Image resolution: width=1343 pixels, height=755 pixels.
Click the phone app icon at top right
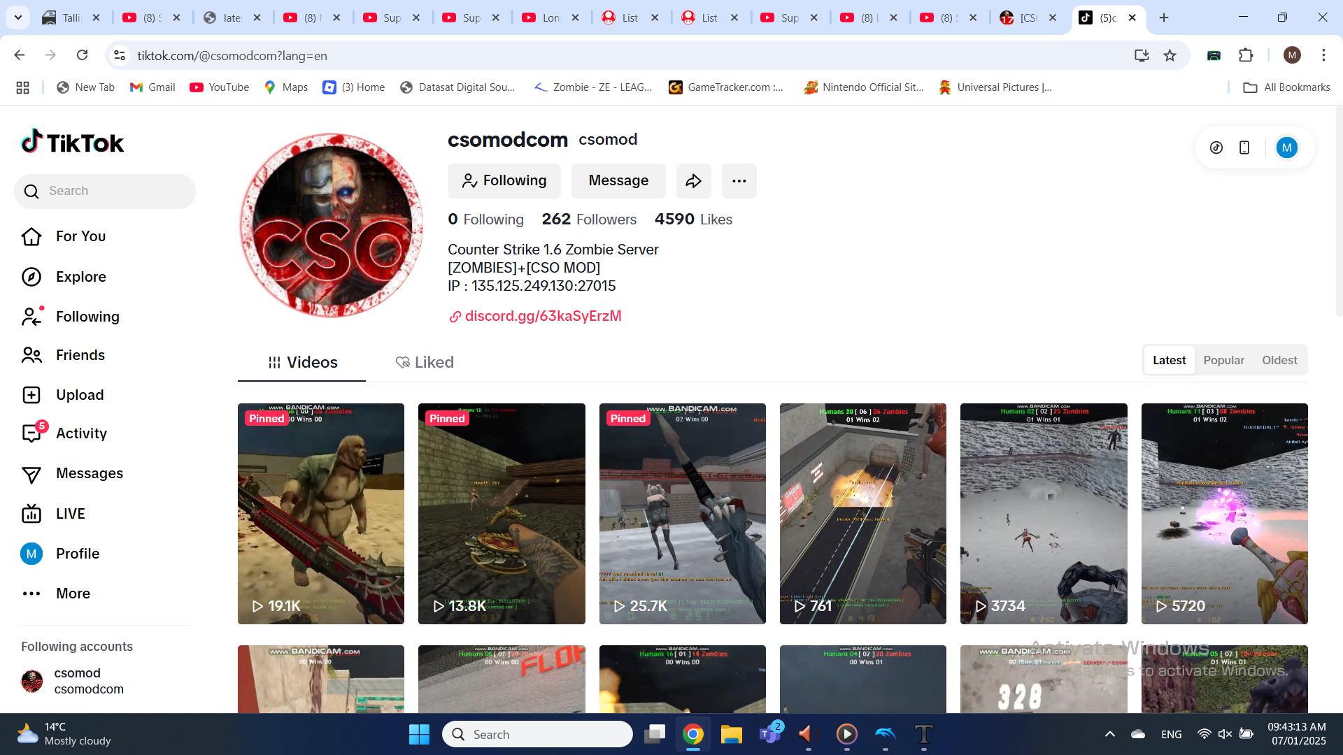1244,148
